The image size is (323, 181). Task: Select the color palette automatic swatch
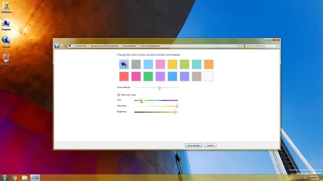(x=124, y=64)
